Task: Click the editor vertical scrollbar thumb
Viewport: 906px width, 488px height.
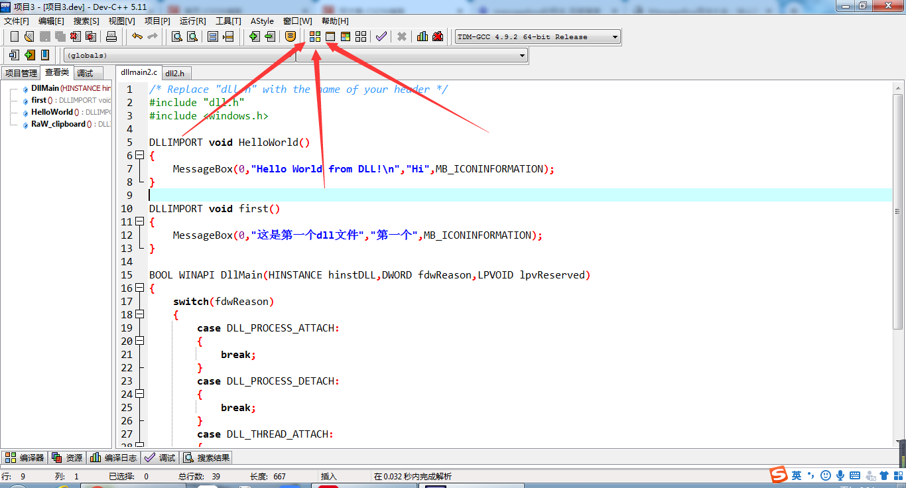Action: 899,212
